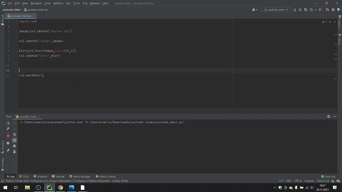Open the Terminal tool window button
342x192 pixels.
pos(58,177)
